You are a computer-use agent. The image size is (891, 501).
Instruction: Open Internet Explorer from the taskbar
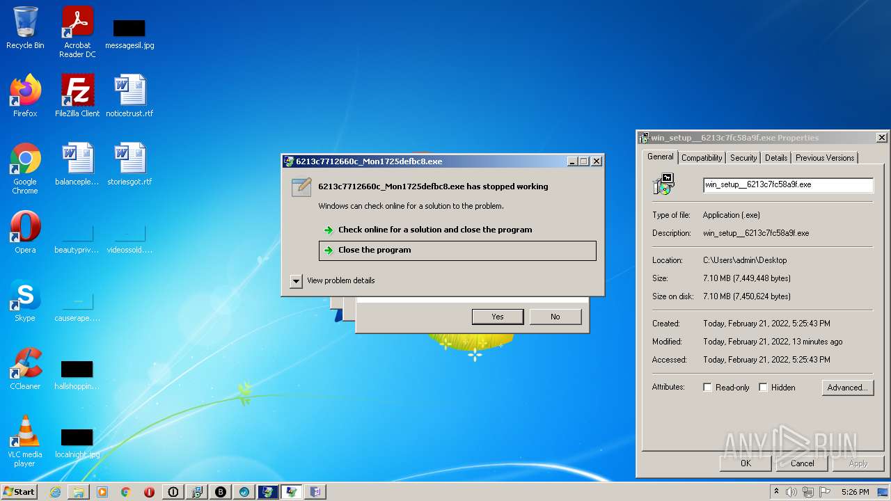coord(55,492)
